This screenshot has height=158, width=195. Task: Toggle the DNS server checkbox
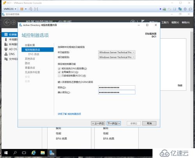coord(59,68)
